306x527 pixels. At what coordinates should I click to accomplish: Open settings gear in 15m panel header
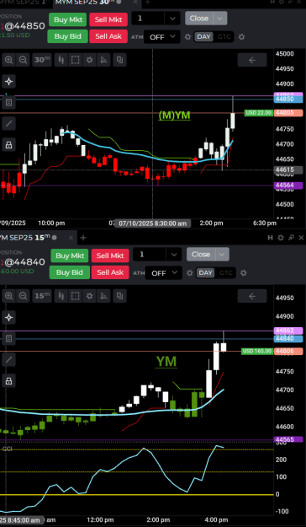(x=281, y=238)
